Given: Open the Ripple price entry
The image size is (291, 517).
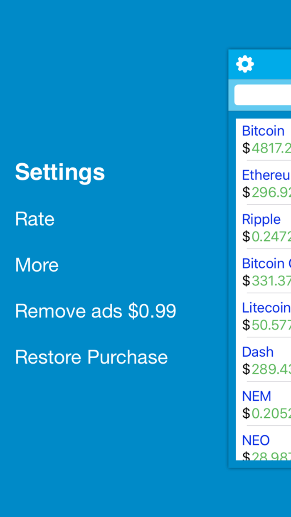Looking at the screenshot, I should [261, 219].
